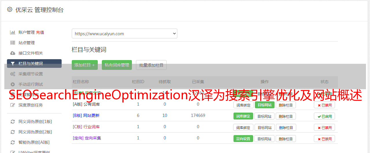Screen dimensions: 370x153
Task: Toggle the 已禁用 status for 行业词库
Action: (x=325, y=127)
